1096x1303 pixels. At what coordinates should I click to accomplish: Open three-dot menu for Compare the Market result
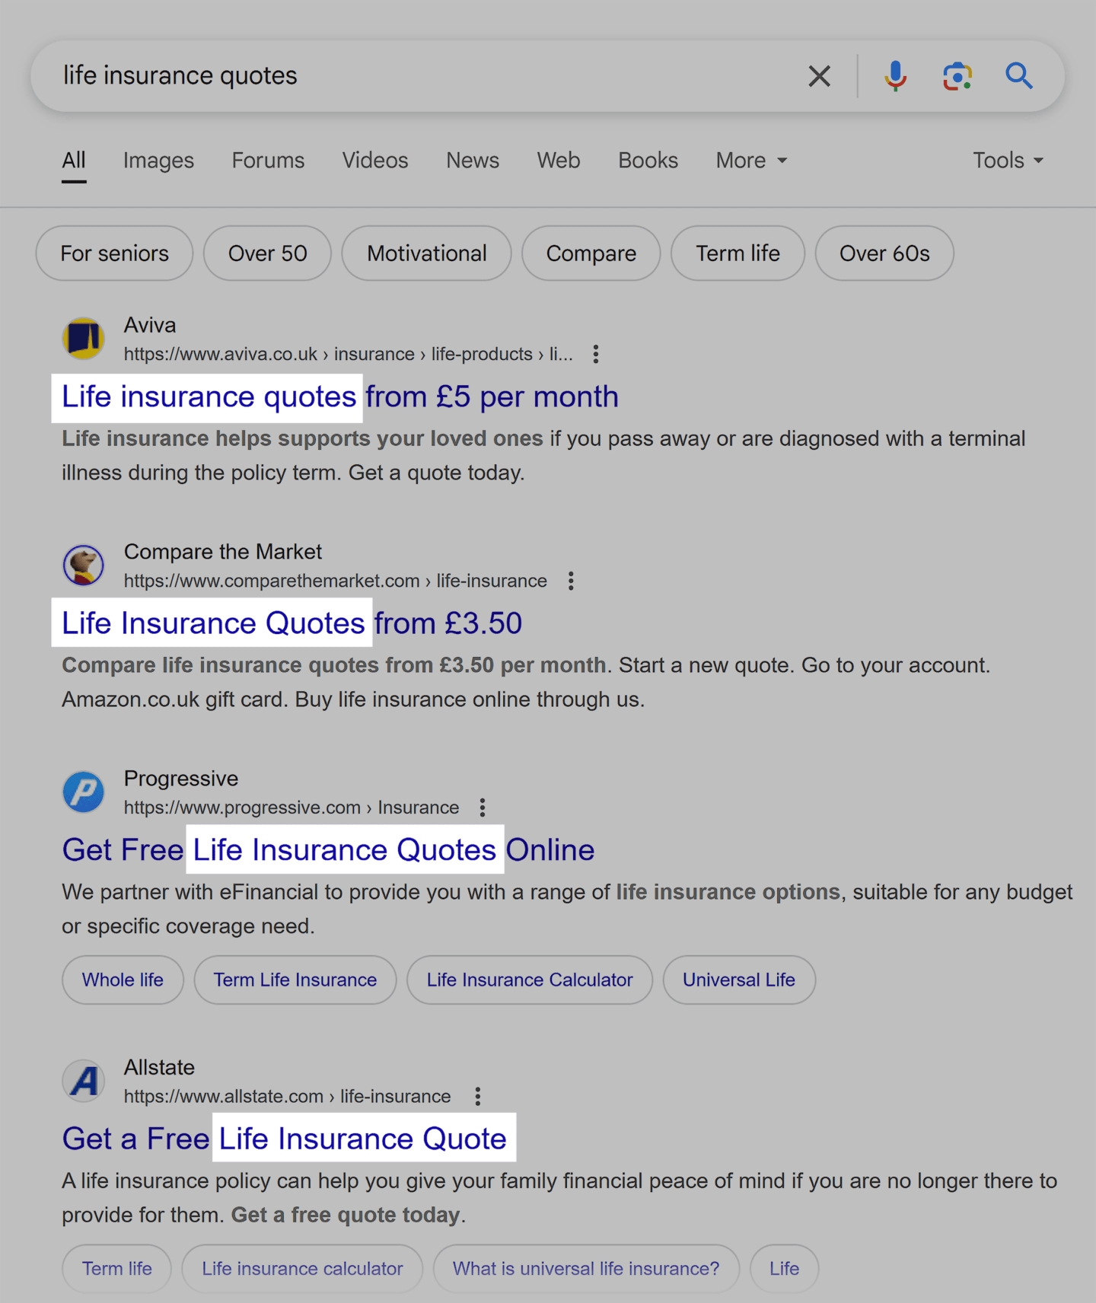tap(571, 581)
